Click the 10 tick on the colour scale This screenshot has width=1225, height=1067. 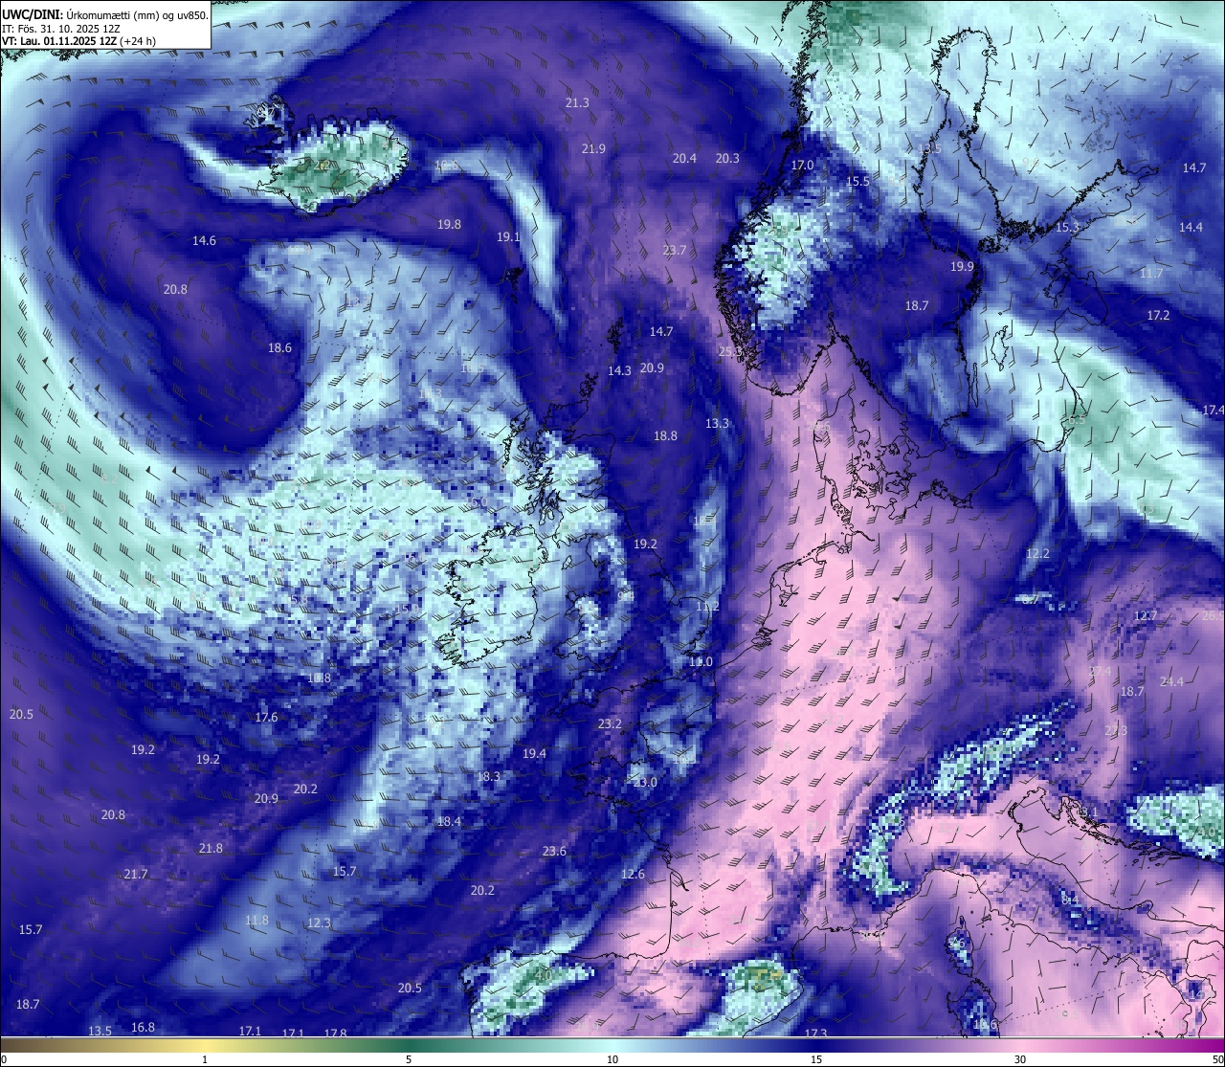tap(612, 1059)
